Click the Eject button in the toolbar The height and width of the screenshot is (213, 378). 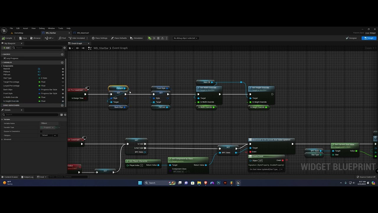(x=162, y=38)
